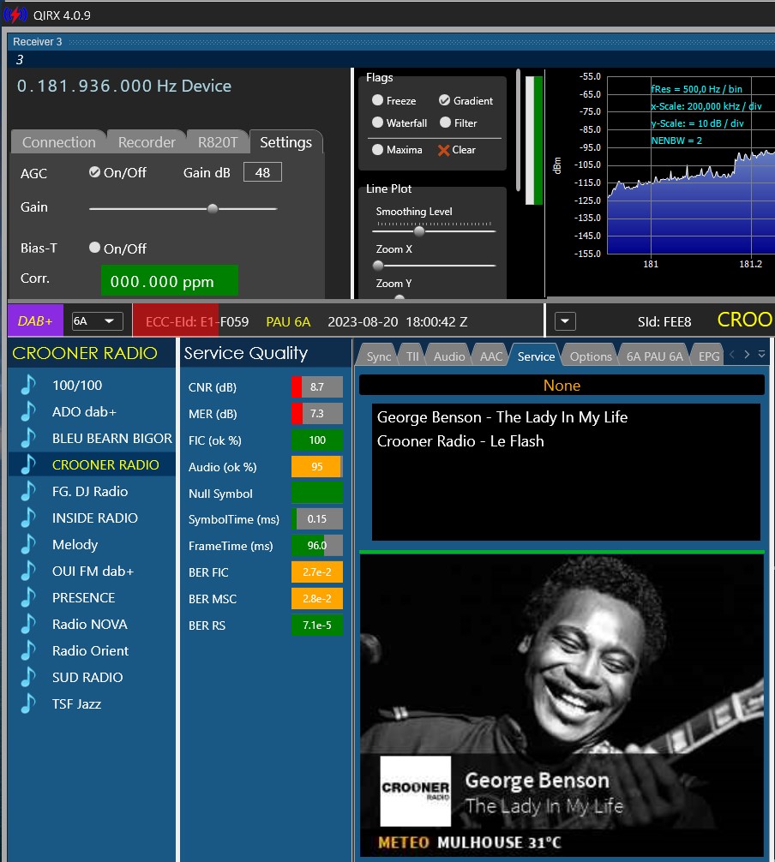Image resolution: width=775 pixels, height=862 pixels.
Task: Click the note icon beside Radio NOVA
Action: tap(28, 624)
